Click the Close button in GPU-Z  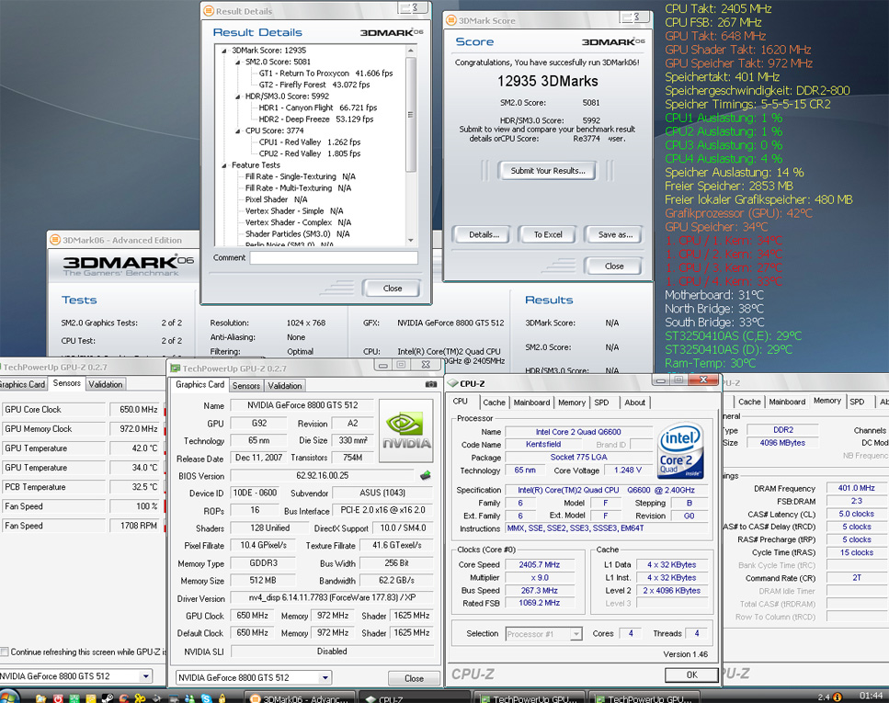click(414, 678)
